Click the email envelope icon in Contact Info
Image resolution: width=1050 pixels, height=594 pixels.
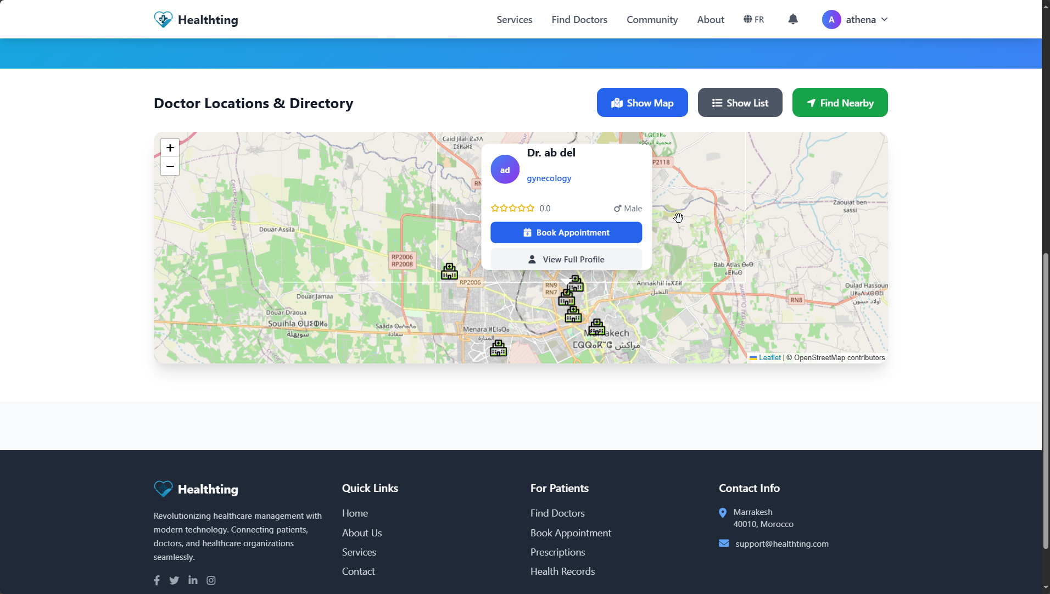tap(724, 543)
